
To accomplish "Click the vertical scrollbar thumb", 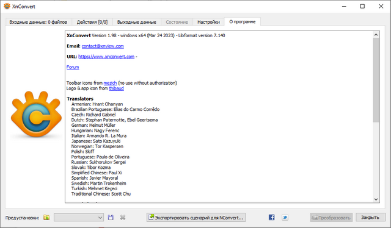I will [376, 80].
